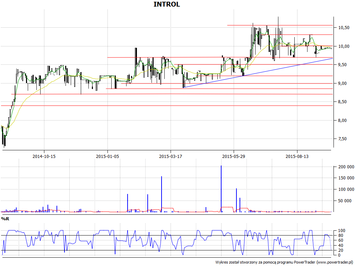The height and width of the screenshot is (266, 355).
Task: Select the 0 level on %R axis
Action: click(x=339, y=255)
